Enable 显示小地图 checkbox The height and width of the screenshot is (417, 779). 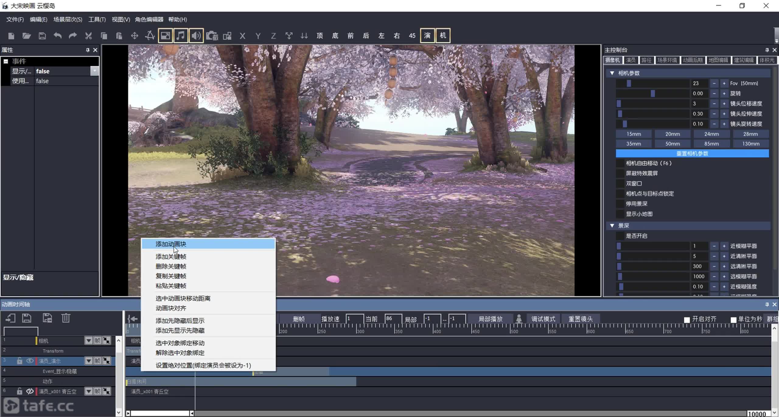[x=620, y=214]
